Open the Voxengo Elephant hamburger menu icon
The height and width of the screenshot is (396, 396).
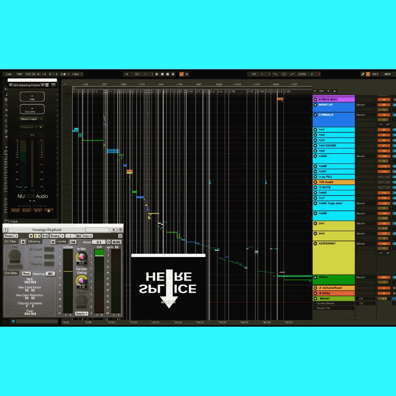tap(120, 236)
